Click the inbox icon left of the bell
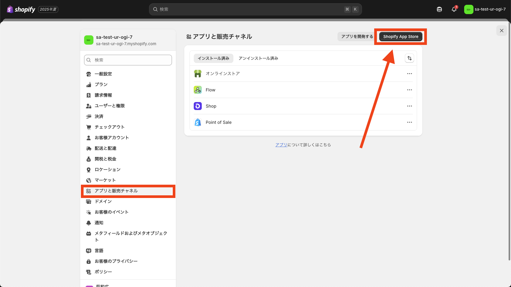511x287 pixels. [439, 9]
